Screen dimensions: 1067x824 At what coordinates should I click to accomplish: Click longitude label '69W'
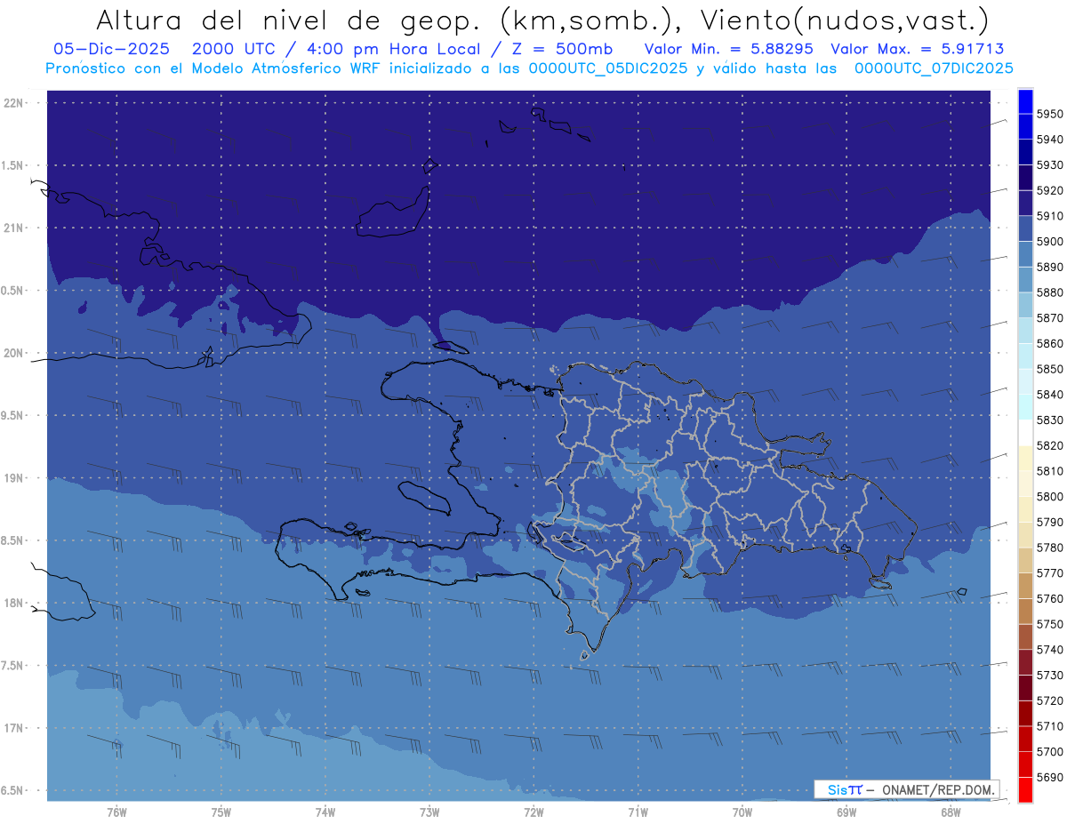tap(846, 812)
